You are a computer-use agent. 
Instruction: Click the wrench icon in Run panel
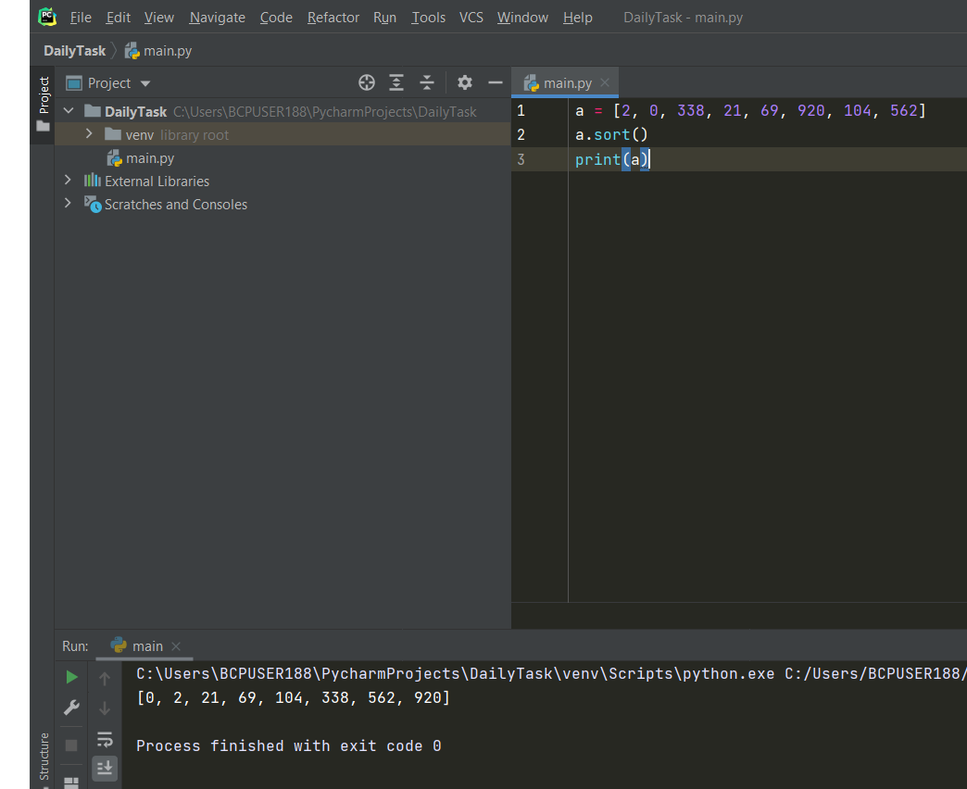point(72,708)
